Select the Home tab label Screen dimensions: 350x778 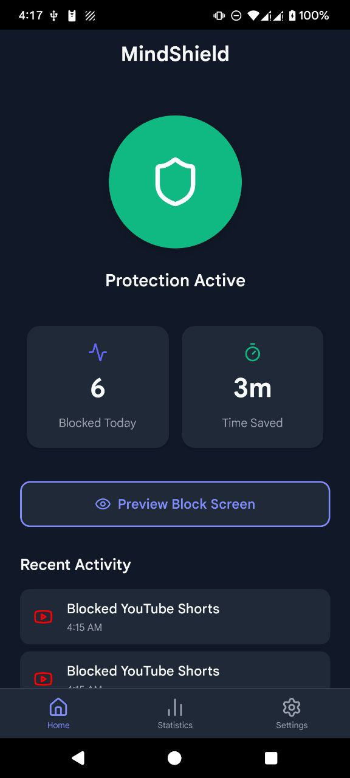click(x=58, y=725)
